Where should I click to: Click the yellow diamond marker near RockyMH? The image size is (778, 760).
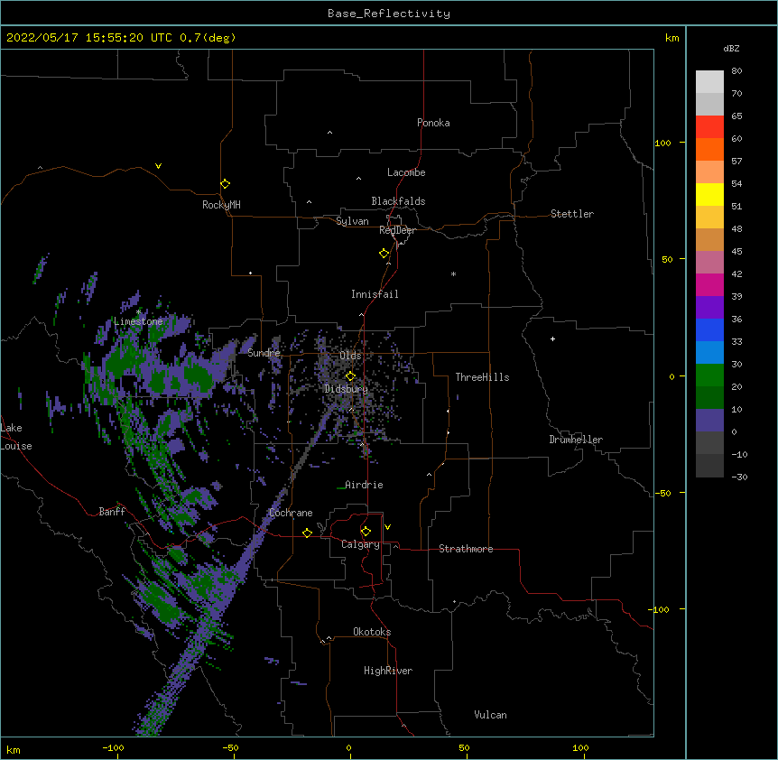click(x=225, y=184)
